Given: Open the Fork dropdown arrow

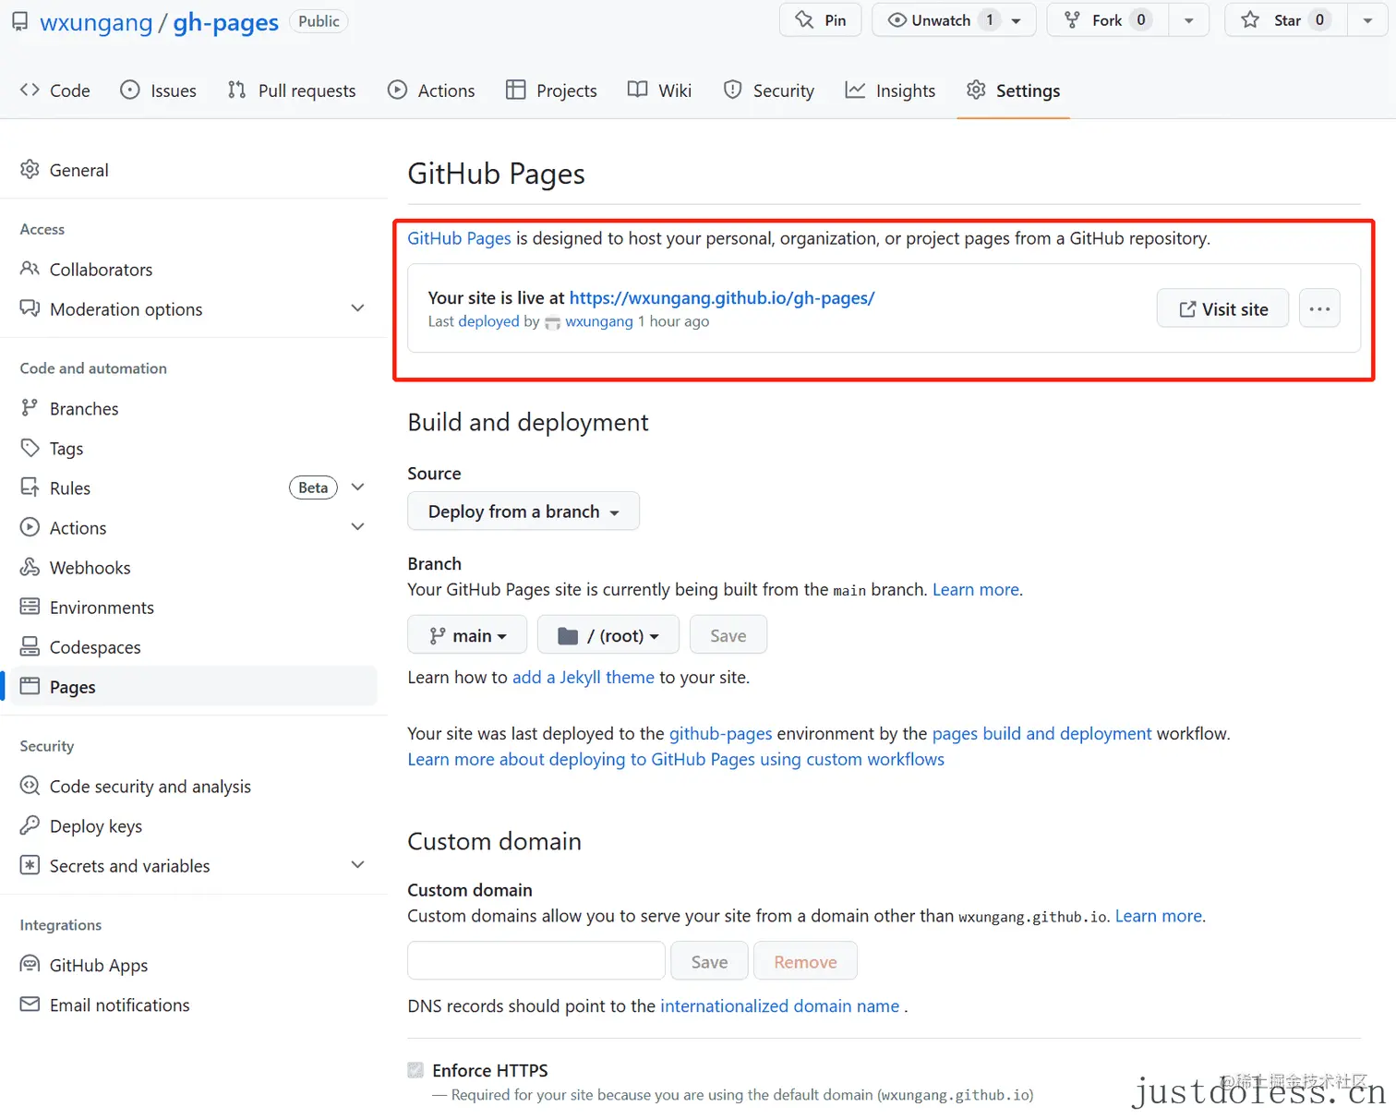Looking at the screenshot, I should click(x=1189, y=20).
